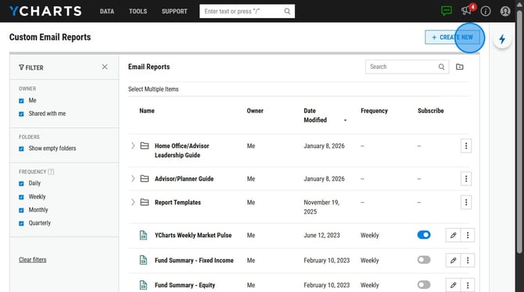The width and height of the screenshot is (524, 292).
Task: Open more options for Home Office/Advisor Leadership Guide
Action: pyautogui.click(x=466, y=146)
